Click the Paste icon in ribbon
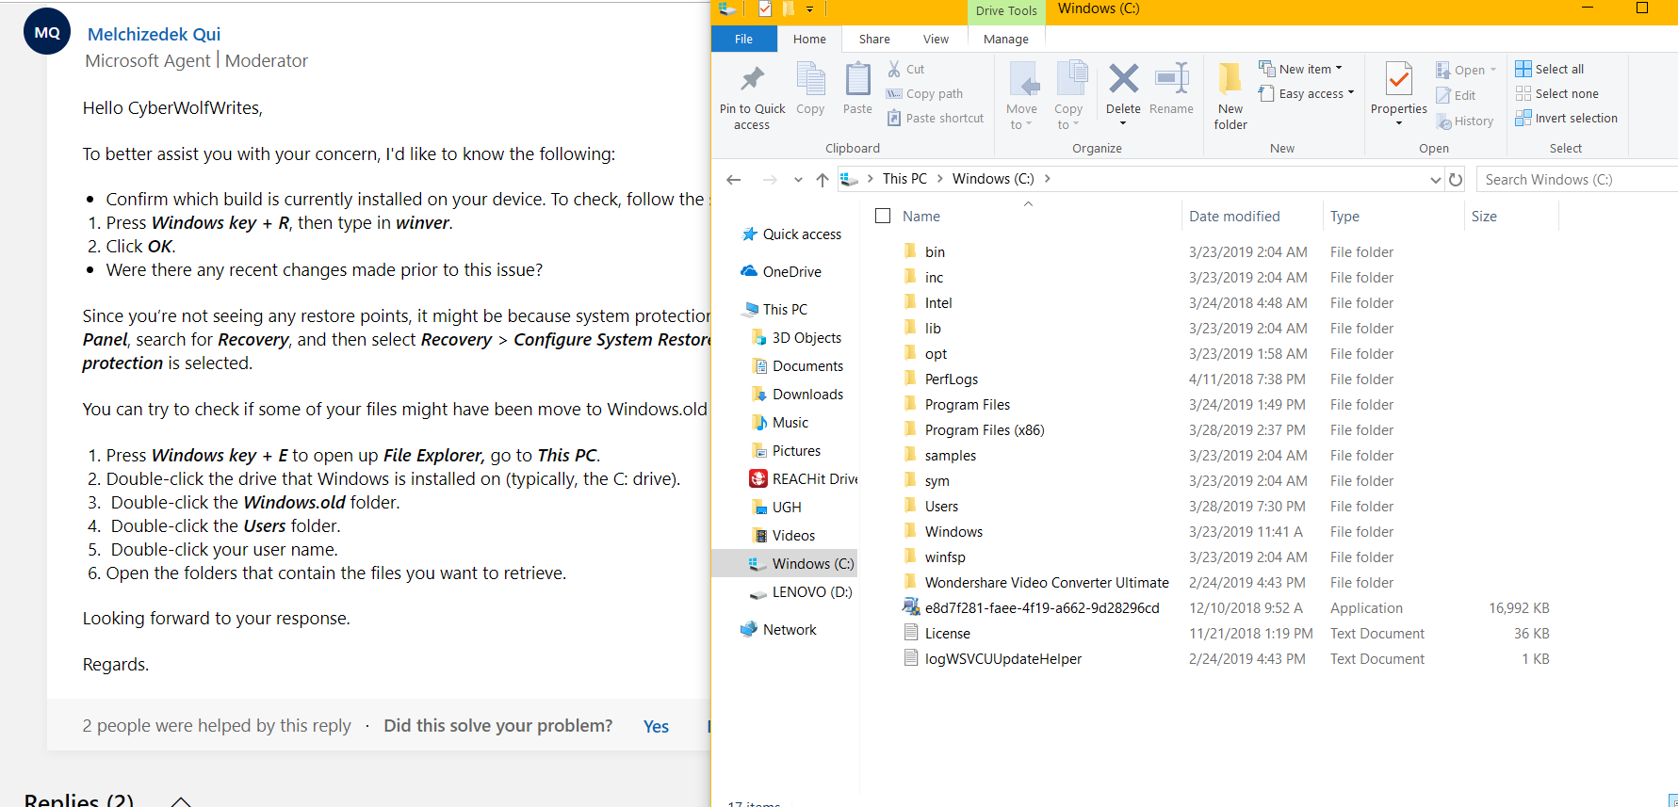The image size is (1678, 807). point(857,79)
